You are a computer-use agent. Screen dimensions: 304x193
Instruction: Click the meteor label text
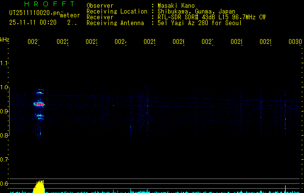pyautogui.click(x=70, y=15)
